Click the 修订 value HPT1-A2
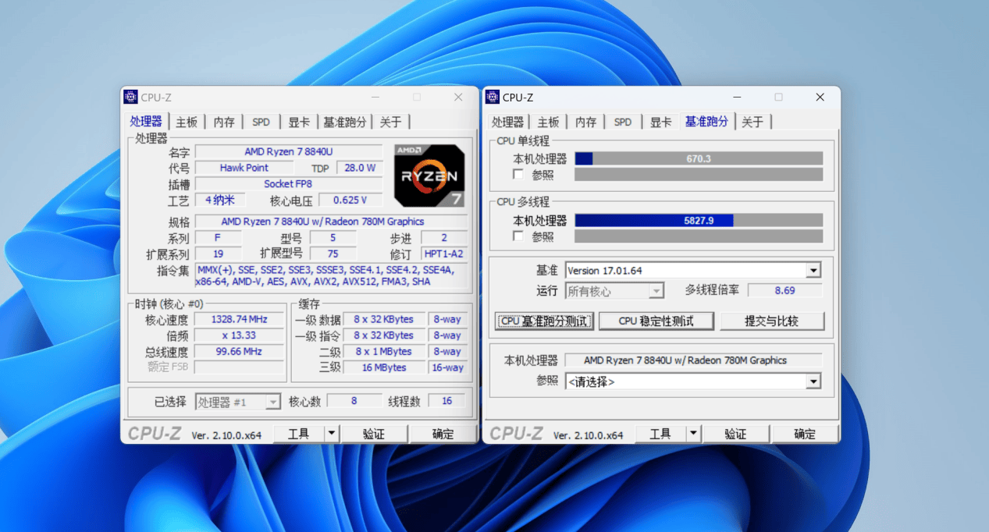The width and height of the screenshot is (989, 532). (x=444, y=254)
